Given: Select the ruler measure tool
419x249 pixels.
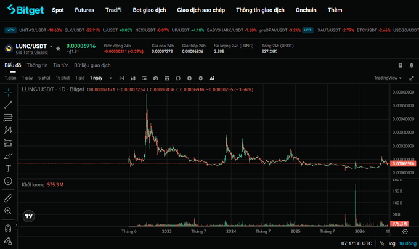Looking at the screenshot, I should coord(8,198).
